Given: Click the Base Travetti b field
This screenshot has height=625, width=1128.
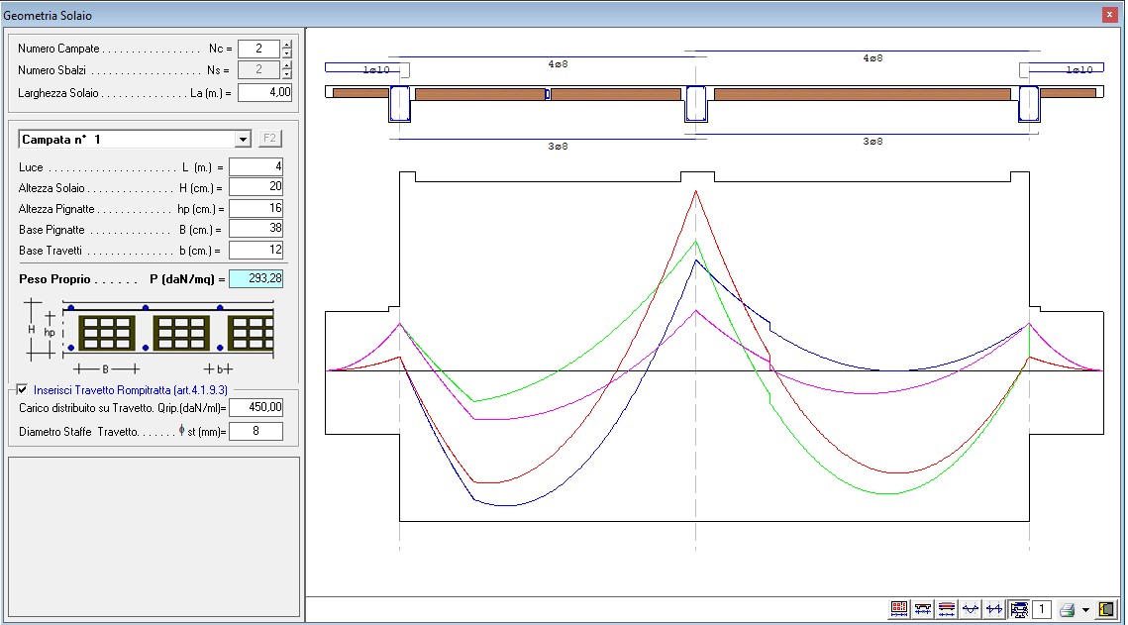Looking at the screenshot, I should (x=256, y=250).
